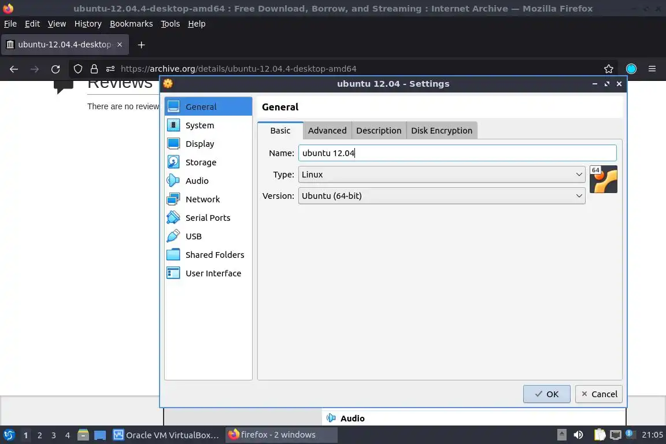Open site permissions icon in address bar
666x444 pixels.
tap(110, 69)
